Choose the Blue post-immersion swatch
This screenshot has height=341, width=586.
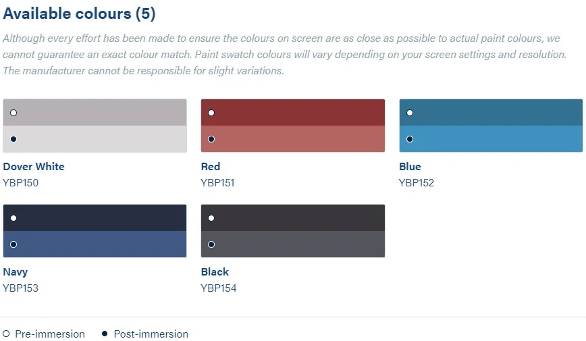[491, 139]
